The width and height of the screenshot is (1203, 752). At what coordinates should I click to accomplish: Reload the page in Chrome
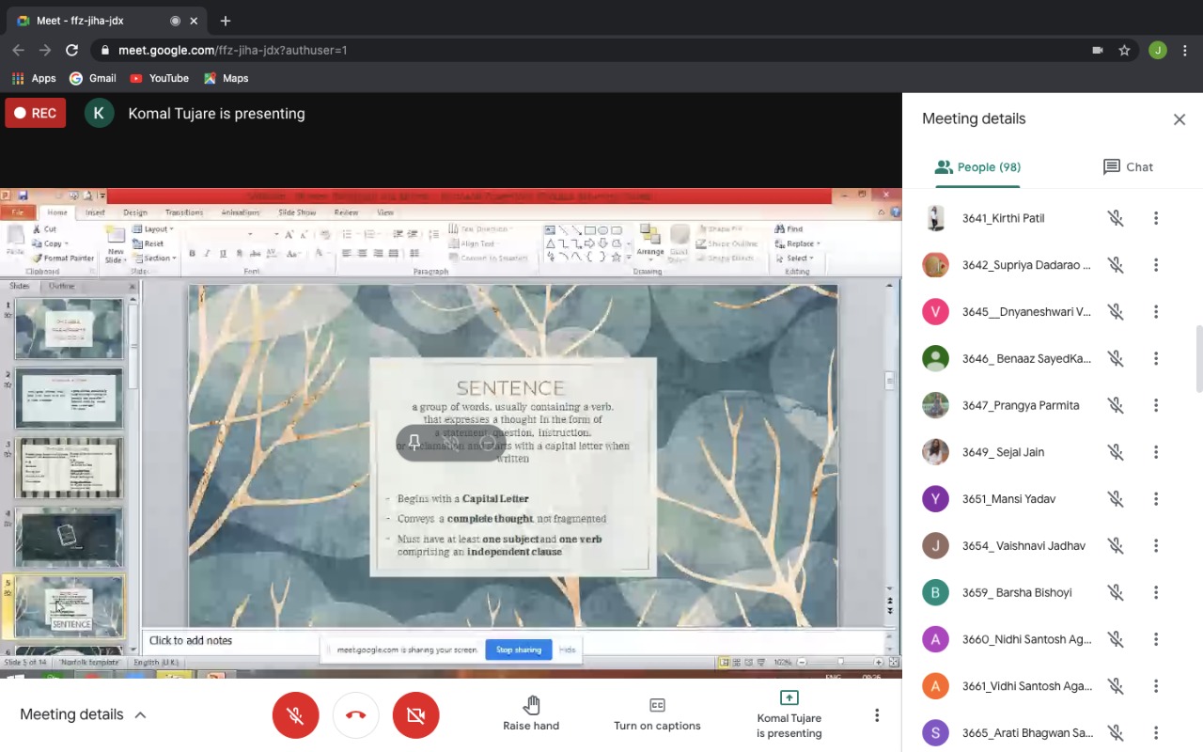pos(71,51)
